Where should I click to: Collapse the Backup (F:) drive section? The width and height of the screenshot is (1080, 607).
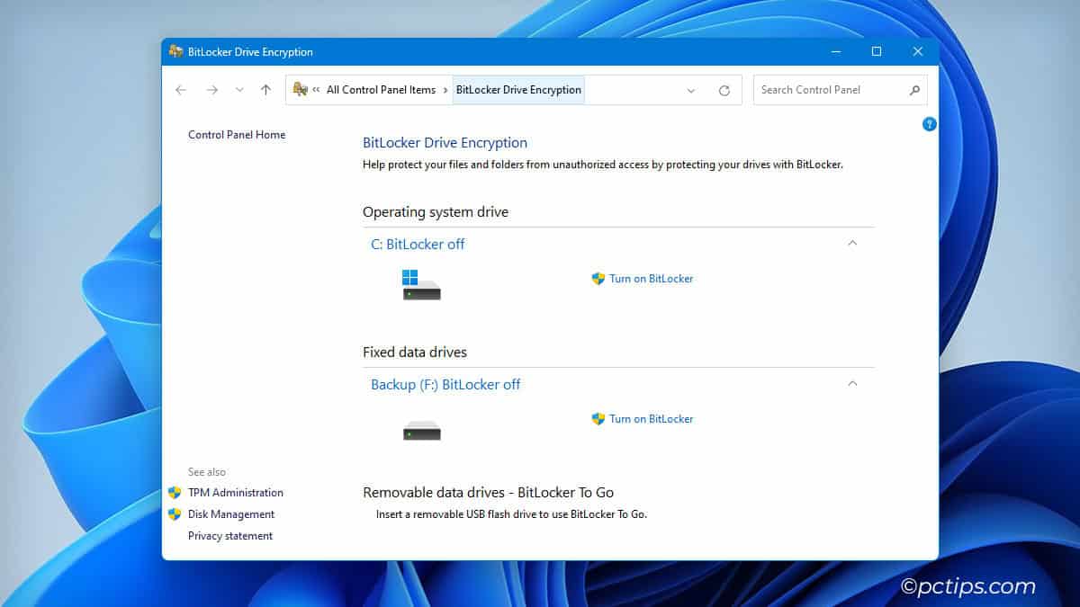click(852, 383)
